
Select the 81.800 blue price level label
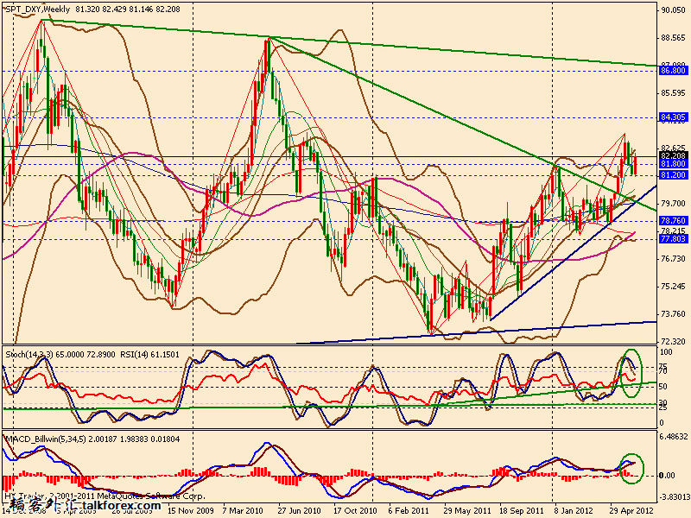coord(674,163)
